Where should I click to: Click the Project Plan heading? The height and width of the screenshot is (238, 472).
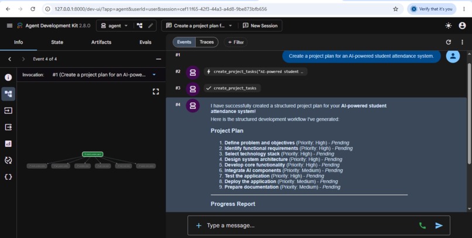click(227, 131)
